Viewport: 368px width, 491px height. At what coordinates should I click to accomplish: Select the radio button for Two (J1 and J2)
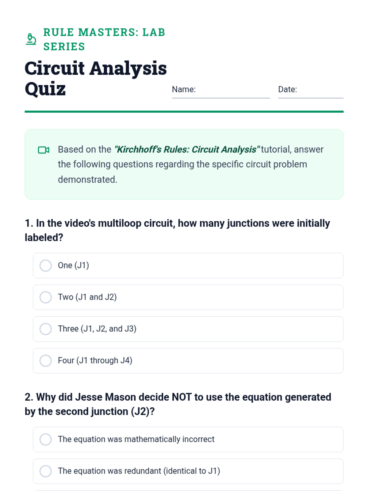pos(46,297)
